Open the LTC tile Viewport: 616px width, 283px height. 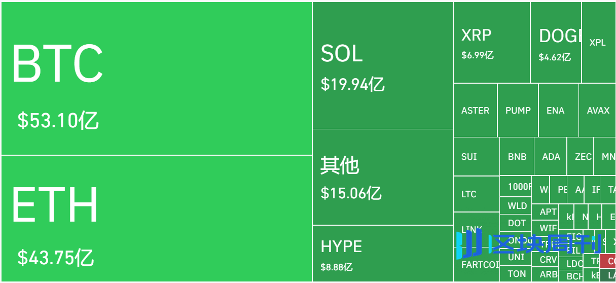(x=476, y=194)
